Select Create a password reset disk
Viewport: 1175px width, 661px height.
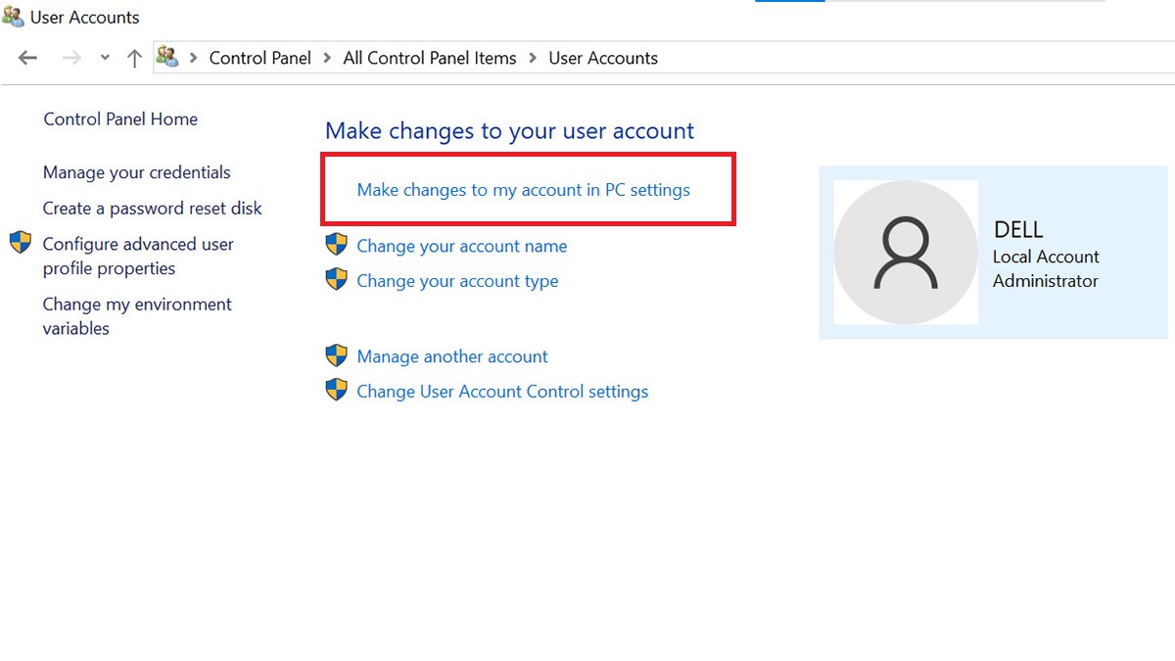coord(153,209)
